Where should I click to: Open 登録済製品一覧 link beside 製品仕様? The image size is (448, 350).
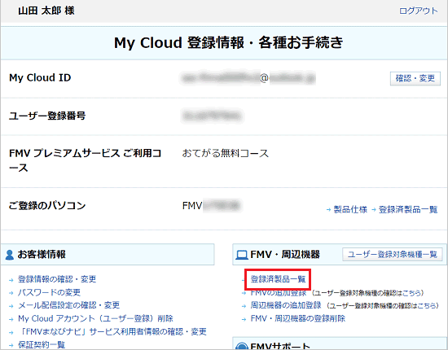click(408, 209)
